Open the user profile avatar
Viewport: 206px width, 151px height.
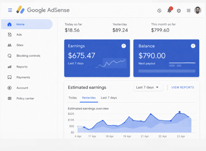pos(198,10)
